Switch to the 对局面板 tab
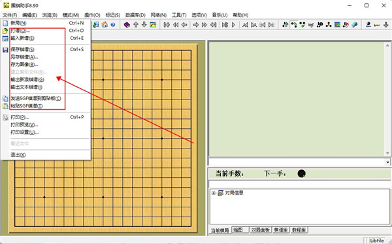This screenshot has height=244, width=392. [260, 230]
